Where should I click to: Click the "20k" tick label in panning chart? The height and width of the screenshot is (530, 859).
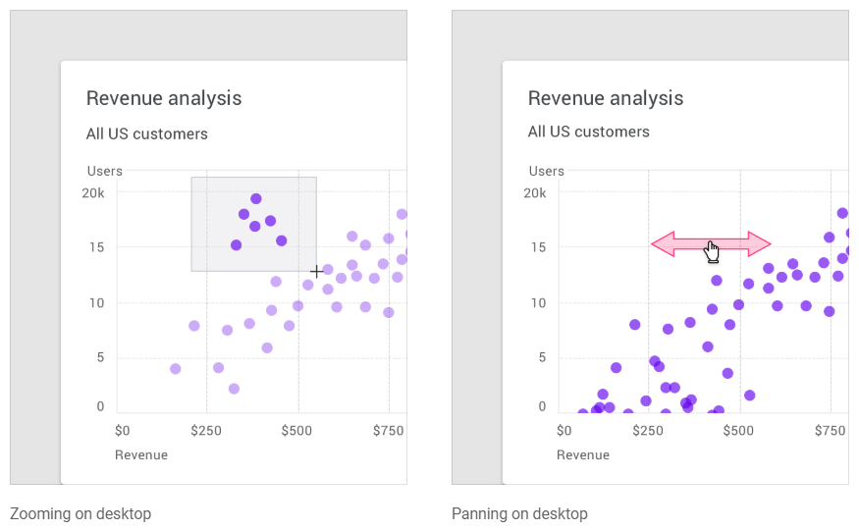coord(535,192)
